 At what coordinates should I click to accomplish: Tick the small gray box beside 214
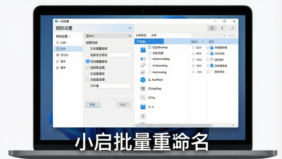[193, 72]
